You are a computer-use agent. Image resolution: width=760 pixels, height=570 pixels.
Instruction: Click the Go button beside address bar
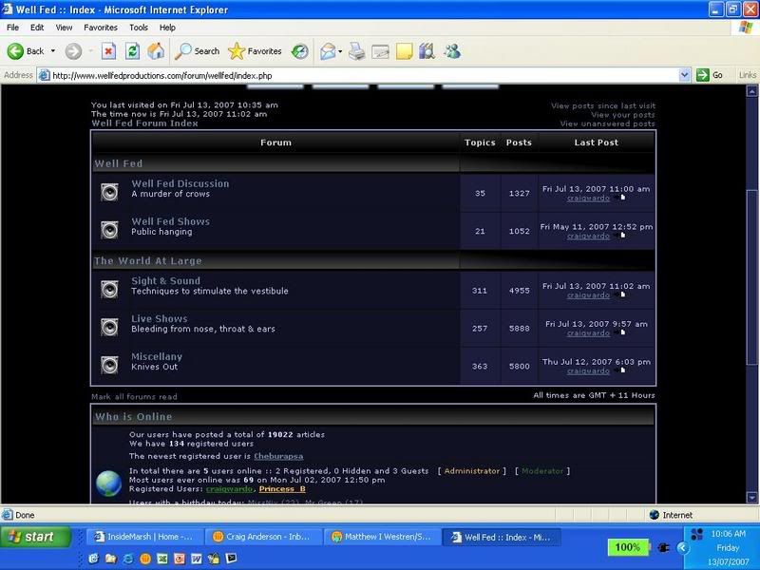[710, 75]
